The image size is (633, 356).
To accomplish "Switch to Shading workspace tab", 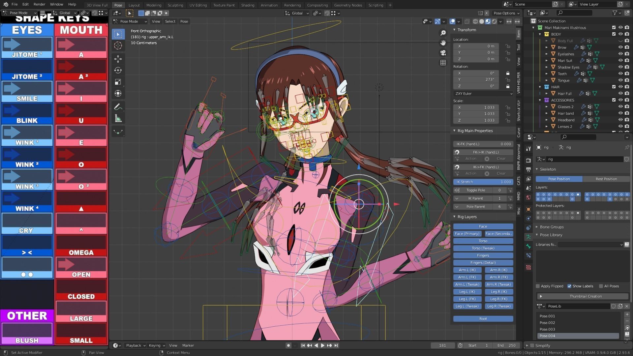I will pyautogui.click(x=248, y=5).
